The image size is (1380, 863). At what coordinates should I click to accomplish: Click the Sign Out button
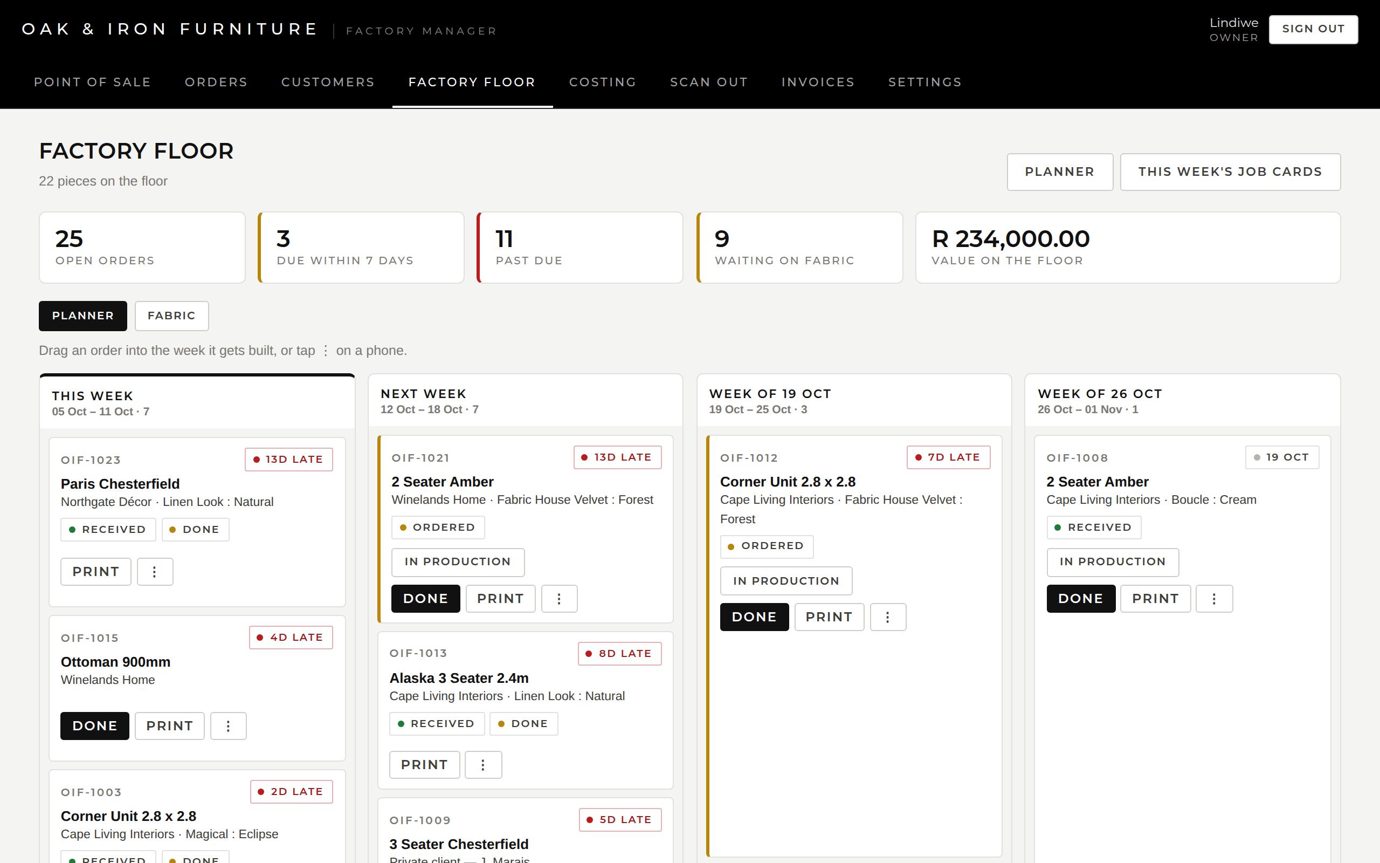pos(1313,29)
